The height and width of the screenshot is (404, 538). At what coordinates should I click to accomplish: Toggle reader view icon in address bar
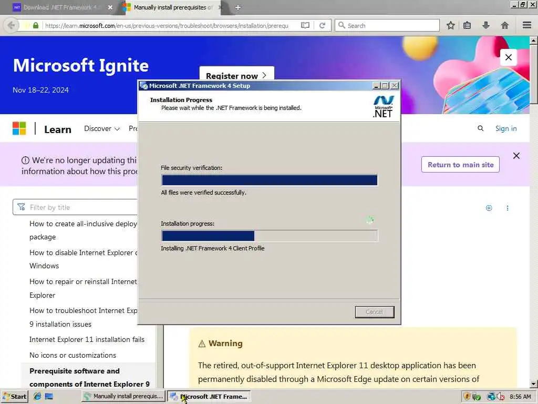pyautogui.click(x=305, y=25)
